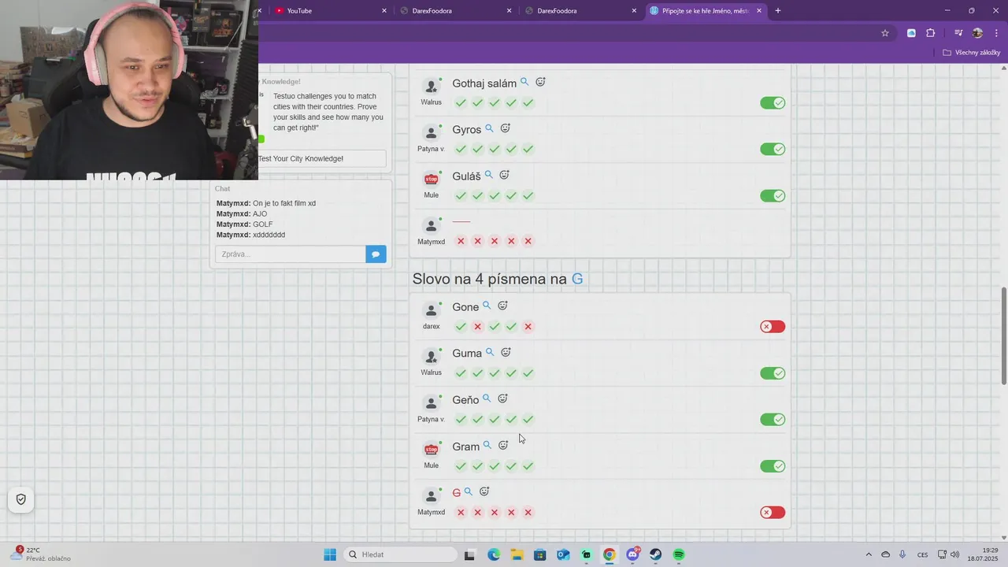Click the emoji icon next to Geňo
The width and height of the screenshot is (1008, 567).
[x=502, y=398]
